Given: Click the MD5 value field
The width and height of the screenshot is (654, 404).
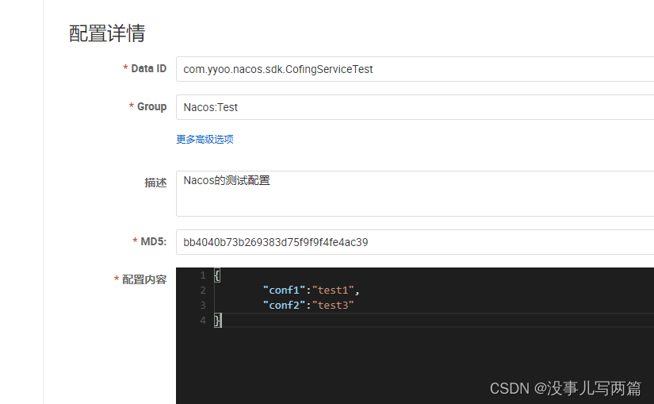Looking at the screenshot, I should pyautogui.click(x=415, y=242).
